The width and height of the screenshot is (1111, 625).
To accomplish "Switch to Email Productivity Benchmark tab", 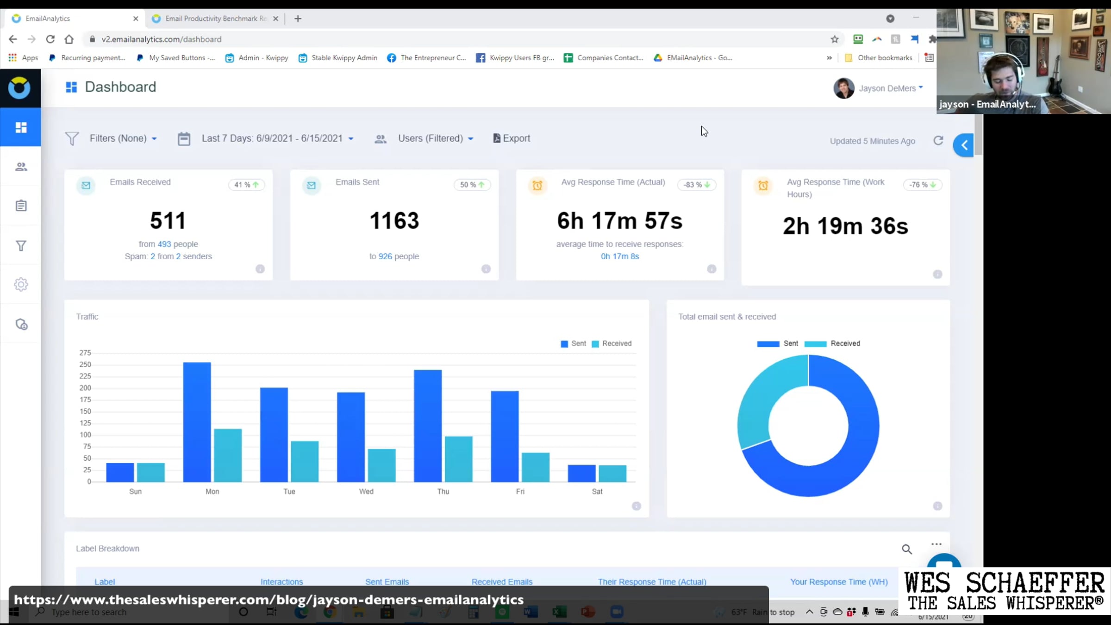I will 215,19.
